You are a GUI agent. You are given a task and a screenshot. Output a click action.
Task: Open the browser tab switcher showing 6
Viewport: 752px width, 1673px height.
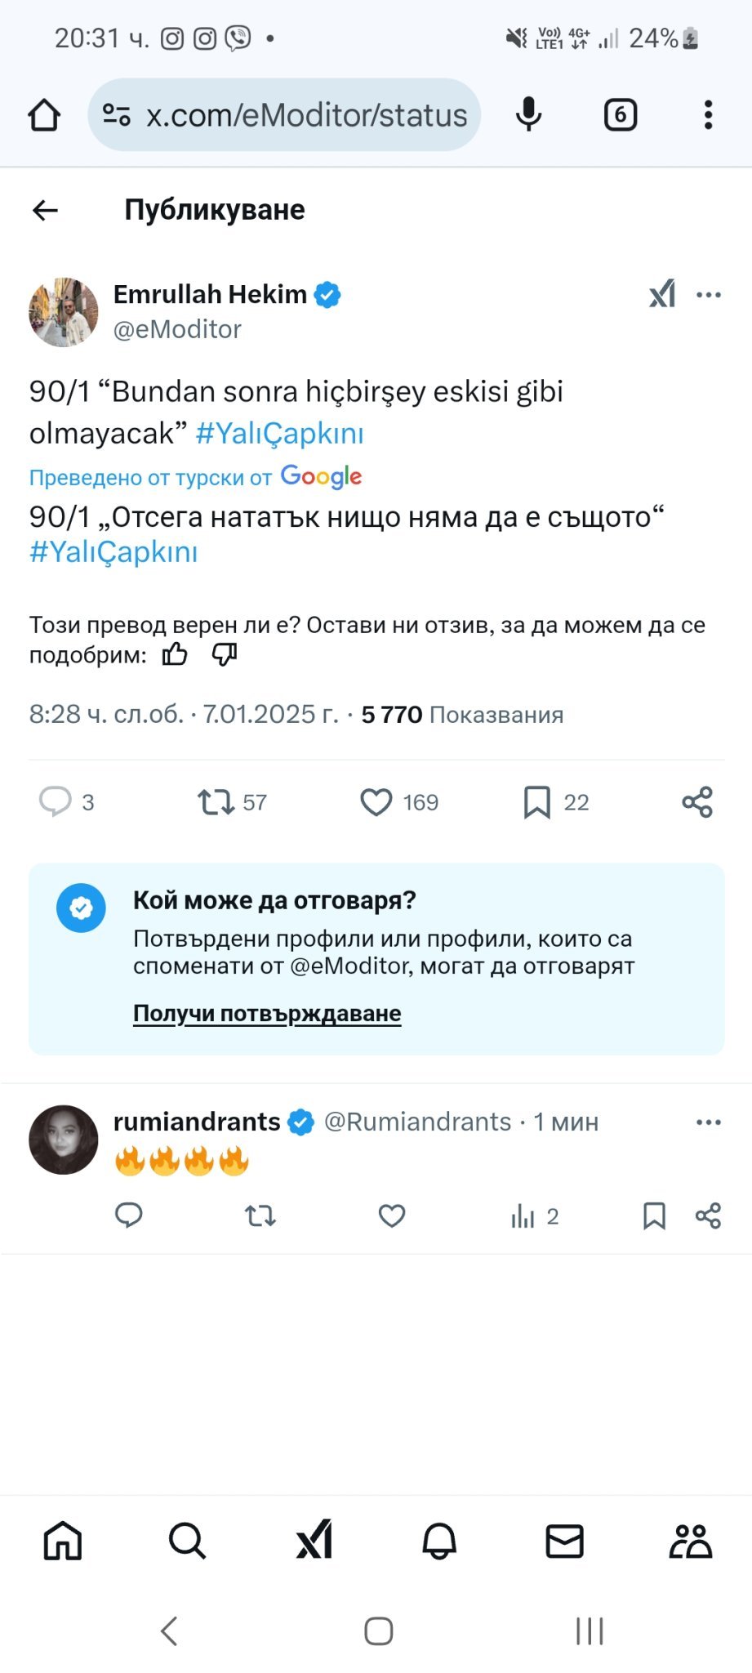tap(621, 115)
